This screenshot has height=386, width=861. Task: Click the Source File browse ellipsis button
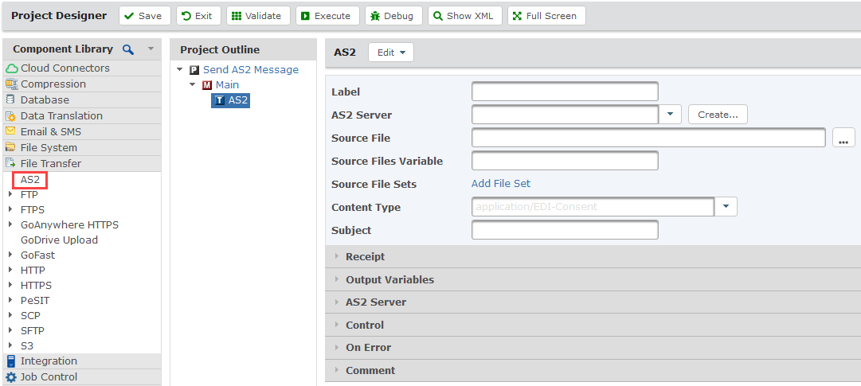pyautogui.click(x=843, y=138)
